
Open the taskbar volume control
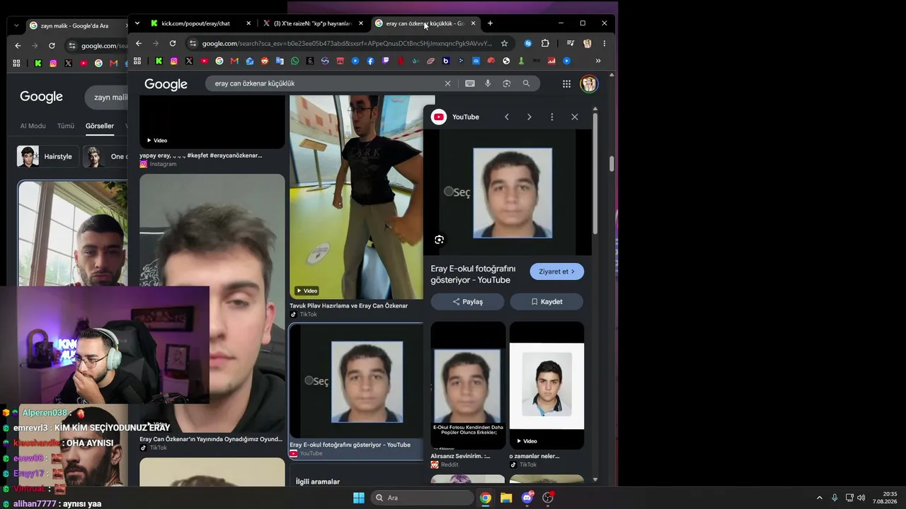pyautogui.click(x=861, y=498)
